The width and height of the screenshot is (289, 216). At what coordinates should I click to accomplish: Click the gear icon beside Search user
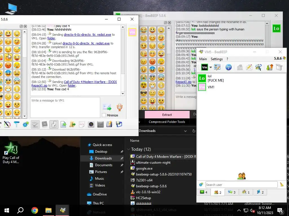coord(201,184)
